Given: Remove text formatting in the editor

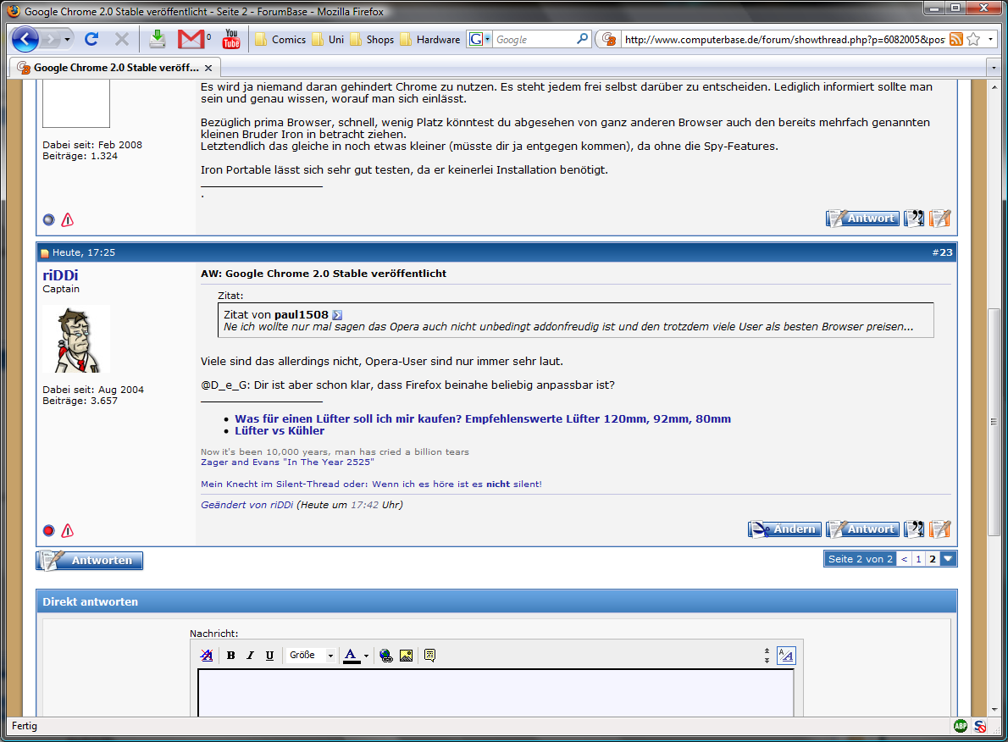Looking at the screenshot, I should [207, 656].
